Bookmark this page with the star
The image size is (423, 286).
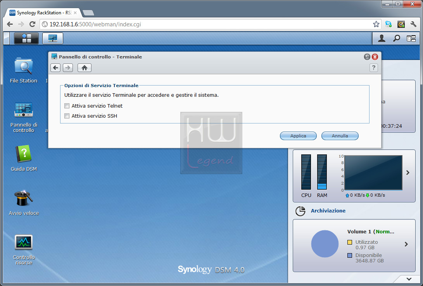coord(376,24)
